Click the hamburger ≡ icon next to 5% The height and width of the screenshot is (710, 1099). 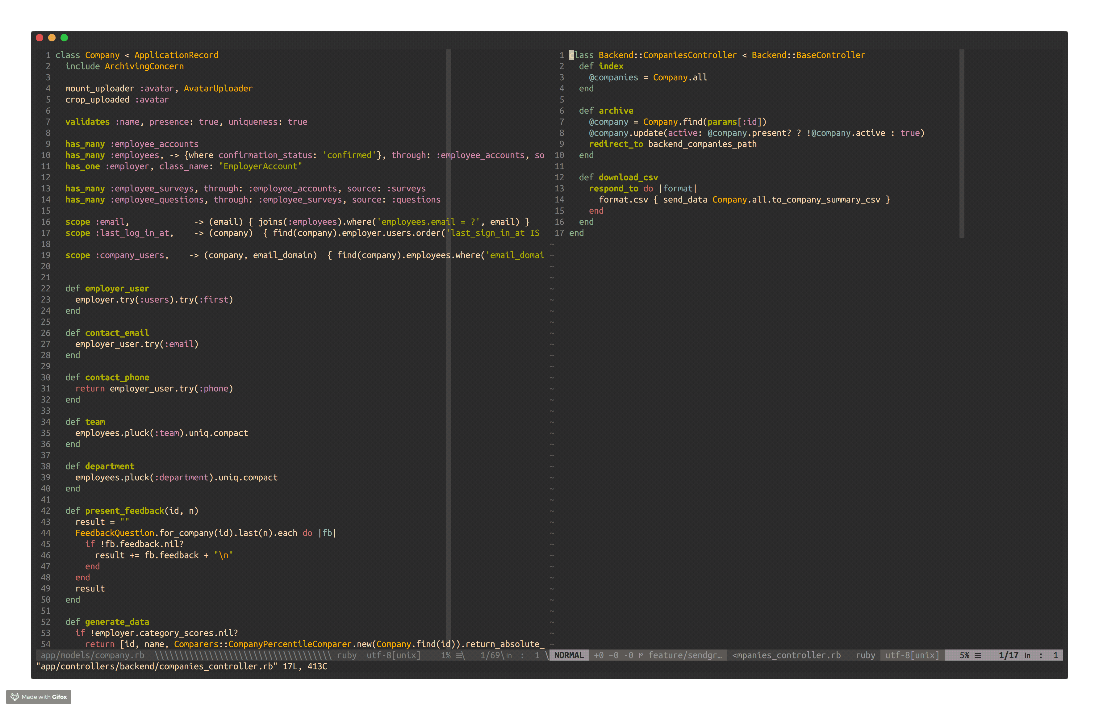tap(978, 655)
